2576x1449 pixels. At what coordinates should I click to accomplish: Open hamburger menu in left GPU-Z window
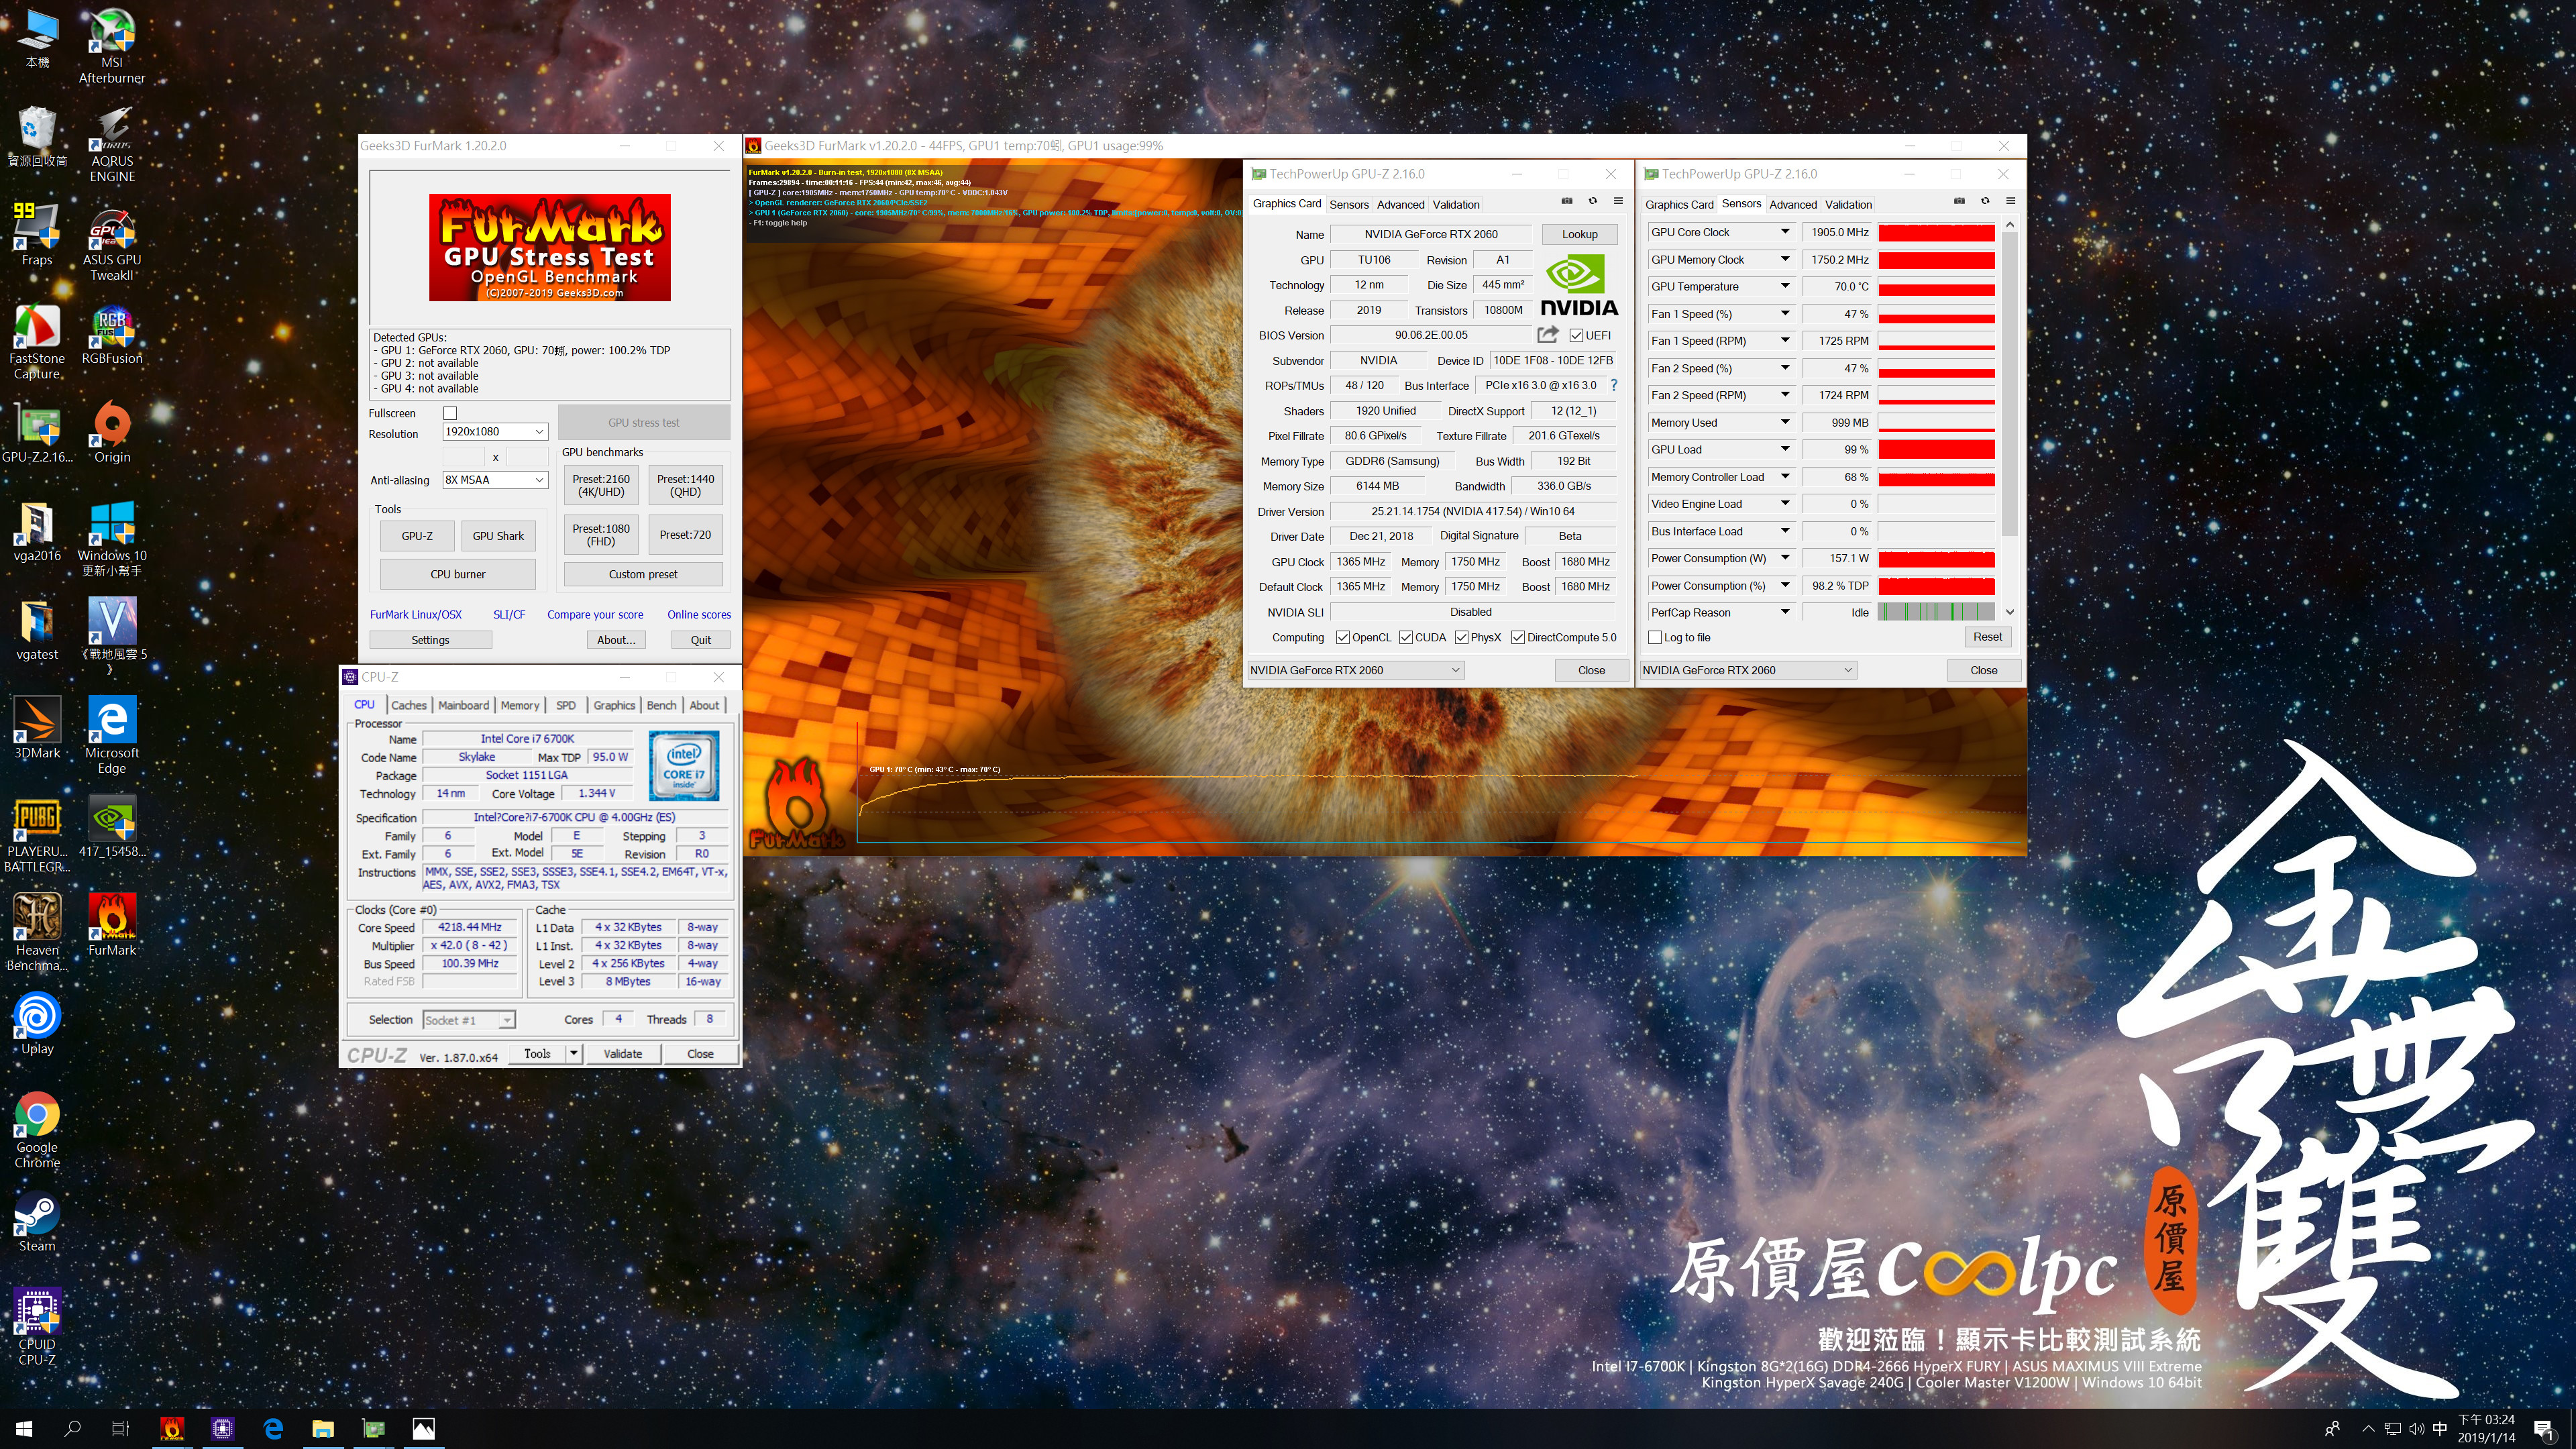click(1618, 201)
